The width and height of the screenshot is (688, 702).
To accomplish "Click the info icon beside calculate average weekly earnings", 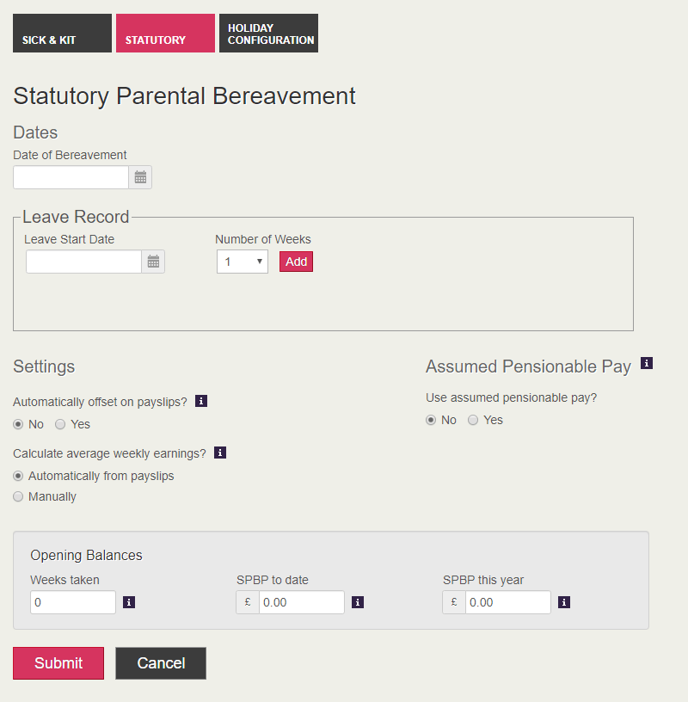I will click(219, 453).
